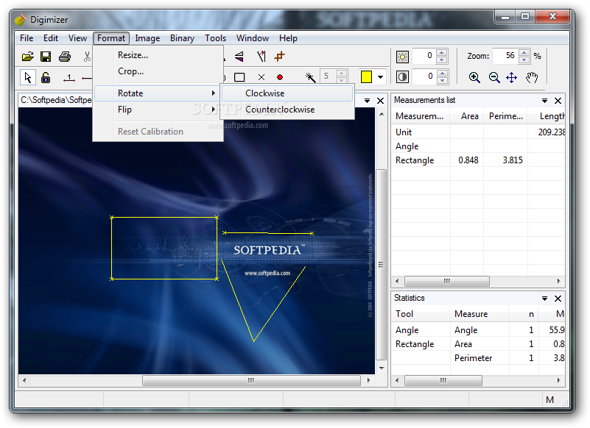Click the Measurem... column header
This screenshot has height=428, width=590.
point(421,116)
